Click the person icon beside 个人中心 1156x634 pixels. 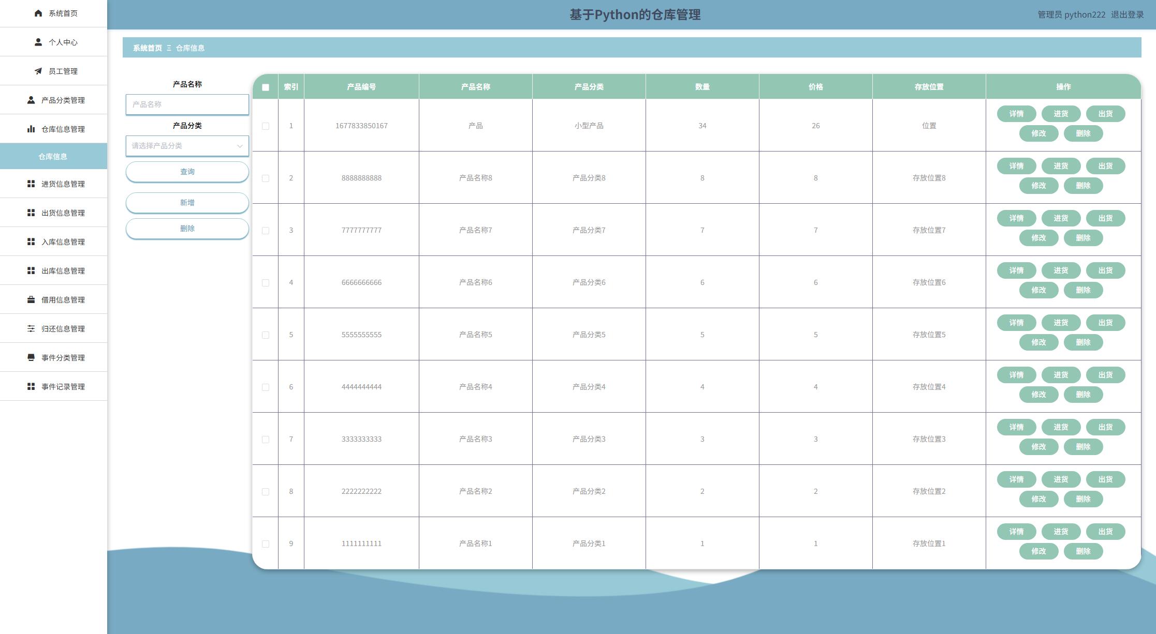38,42
